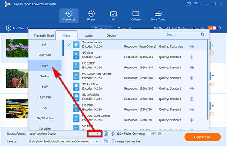The image size is (227, 147).
Task: Open the MV module
Action: pyautogui.click(x=113, y=15)
